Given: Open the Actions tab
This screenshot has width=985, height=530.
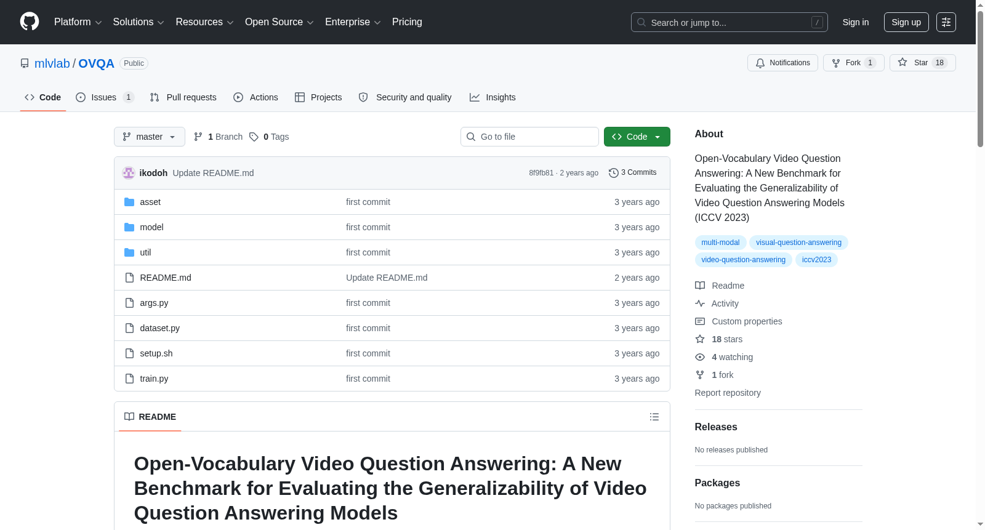Looking at the screenshot, I should 255,97.
